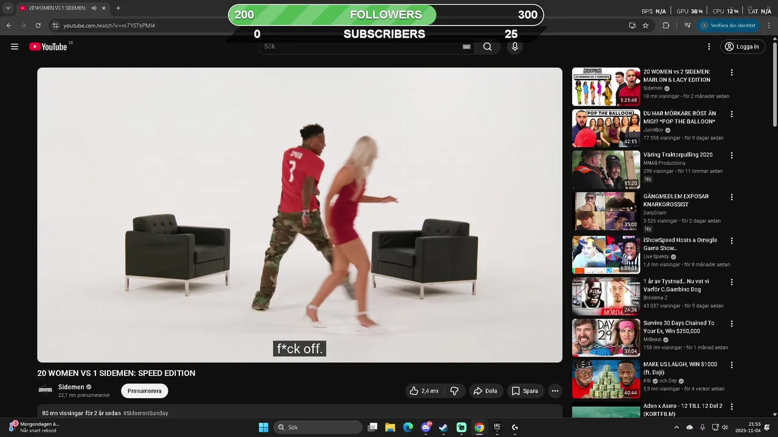This screenshot has height=437, width=778.
Task: Open Windows Start menu
Action: pyautogui.click(x=263, y=427)
